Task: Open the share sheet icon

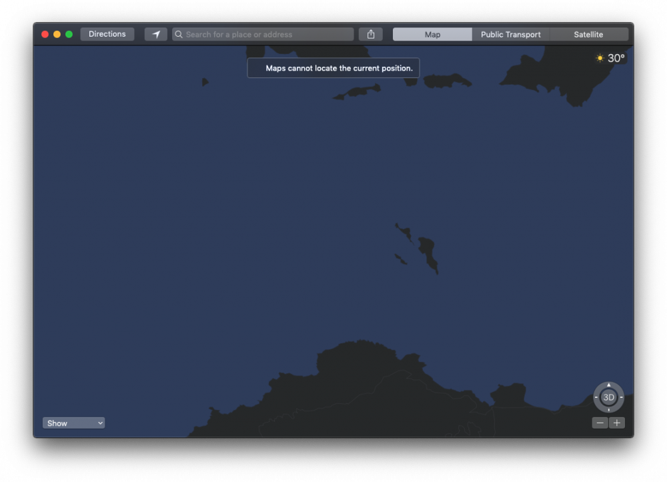Action: 370,35
